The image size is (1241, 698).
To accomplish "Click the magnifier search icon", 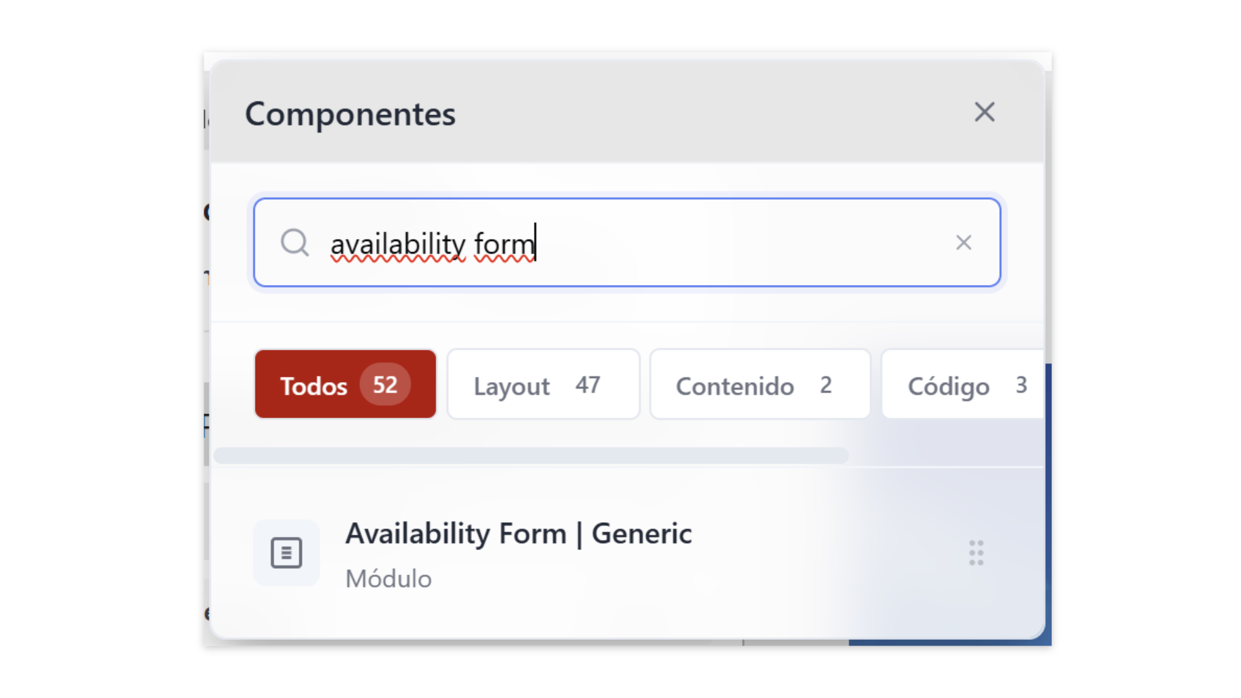I will [295, 243].
